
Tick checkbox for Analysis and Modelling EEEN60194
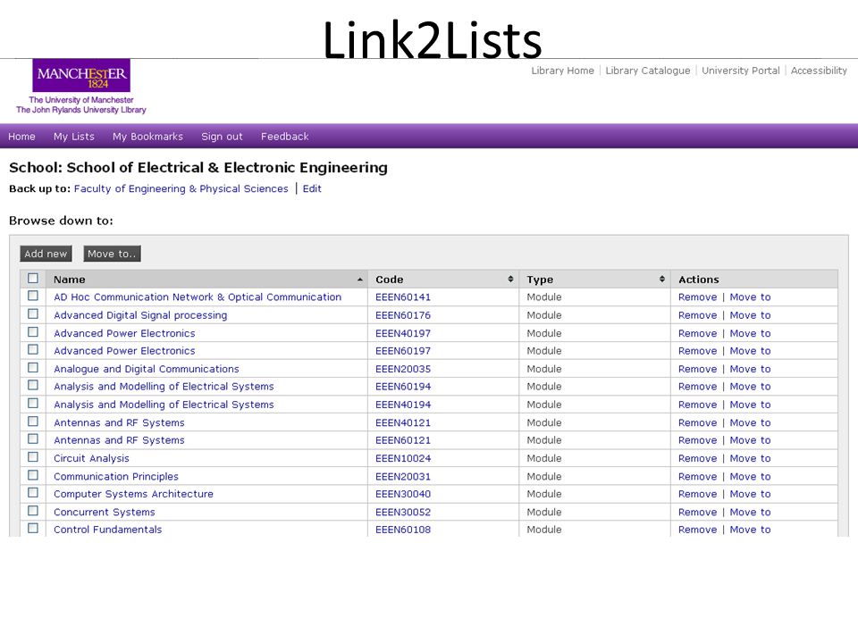(33, 385)
